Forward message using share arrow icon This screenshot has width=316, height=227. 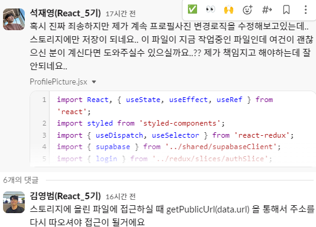coord(267,10)
